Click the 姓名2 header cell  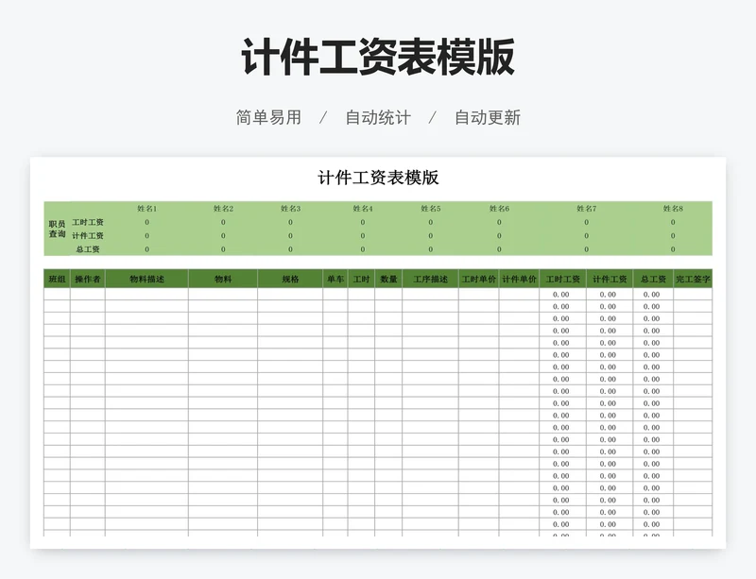223,208
